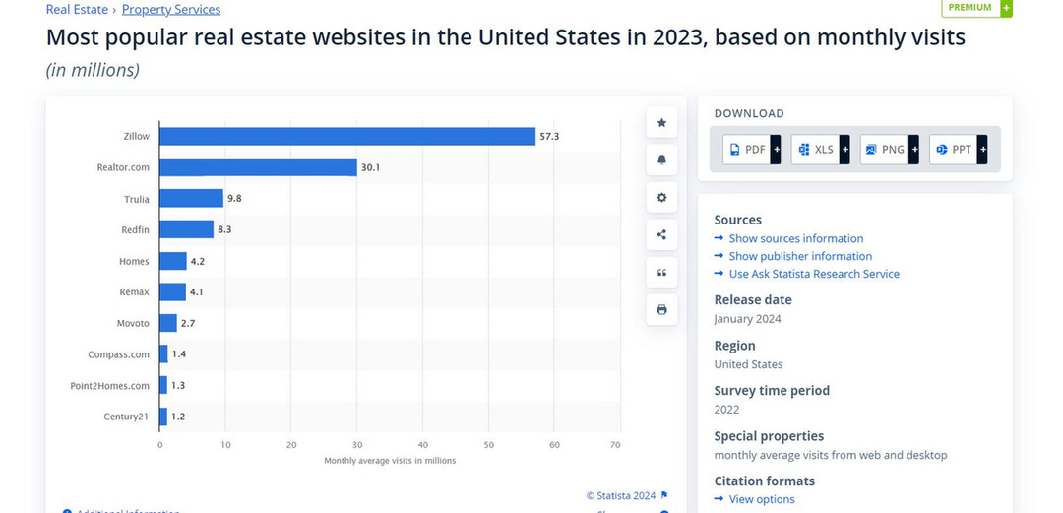Click the Survey time period value 2022
The height and width of the screenshot is (513, 1063).
(x=726, y=410)
